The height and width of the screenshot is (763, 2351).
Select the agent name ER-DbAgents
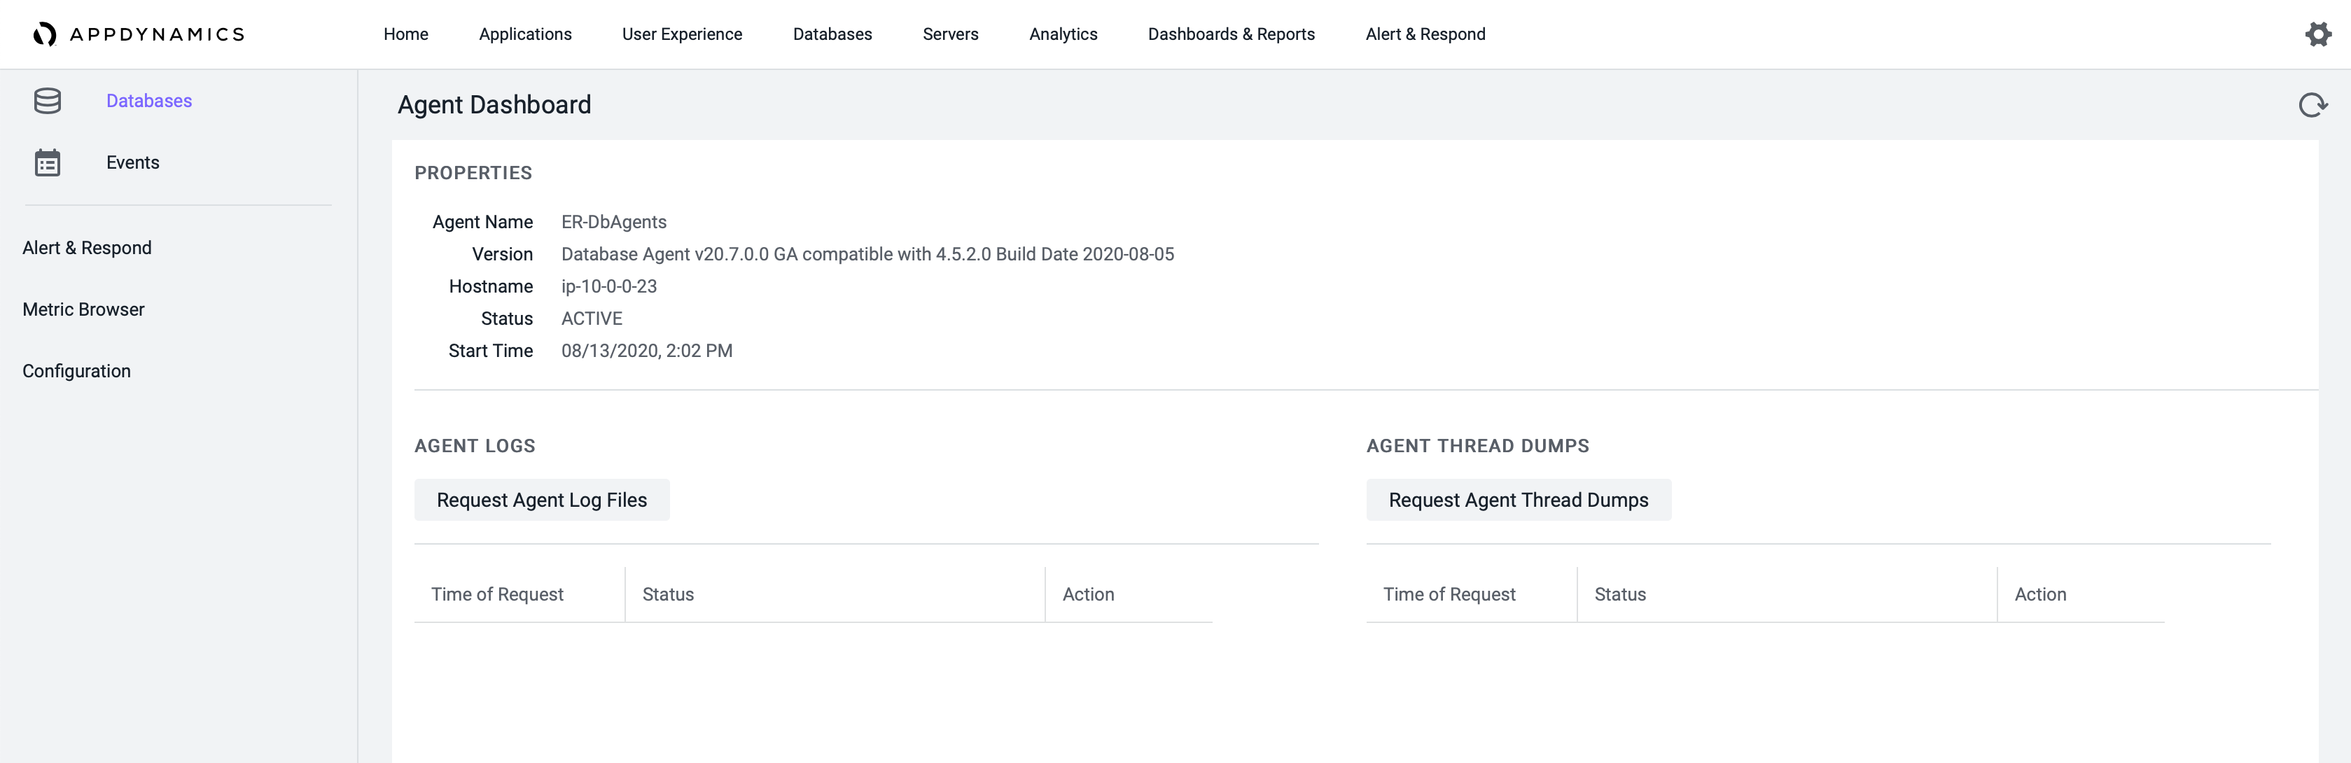[x=613, y=223]
